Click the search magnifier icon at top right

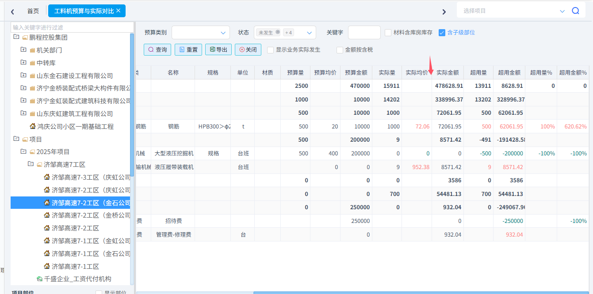point(575,11)
